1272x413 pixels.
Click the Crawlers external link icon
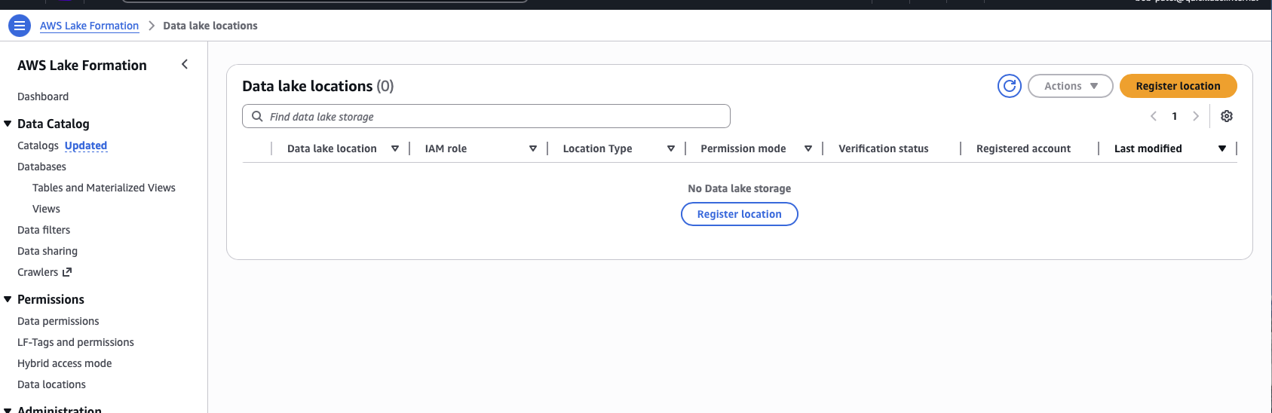coord(67,272)
